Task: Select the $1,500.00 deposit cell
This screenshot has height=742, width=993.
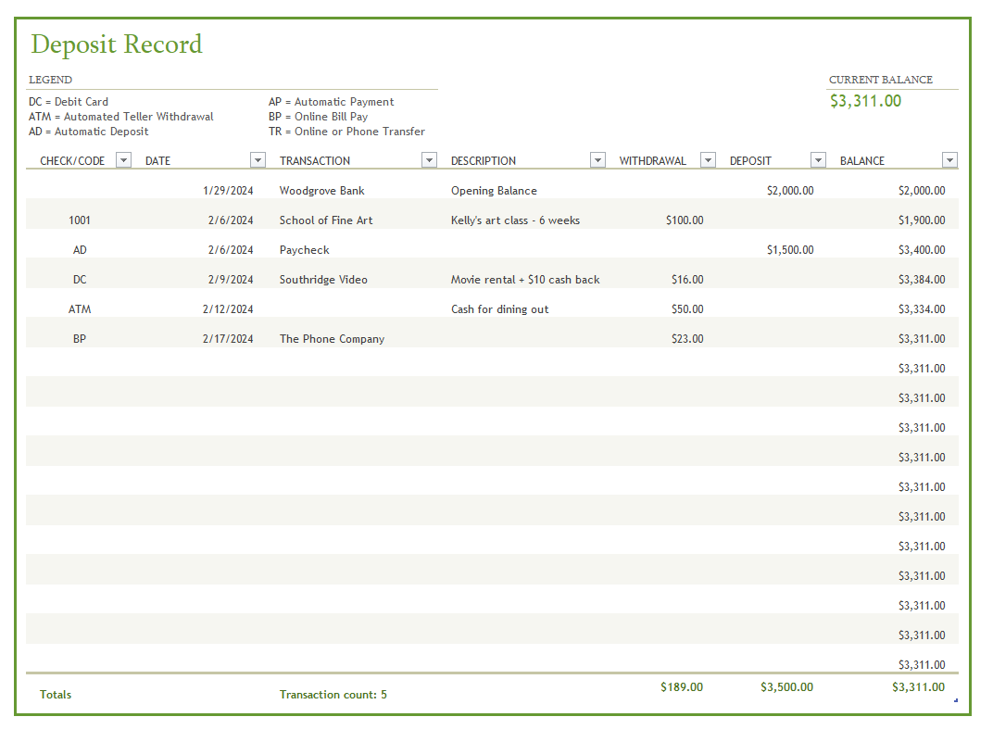Action: pos(790,249)
